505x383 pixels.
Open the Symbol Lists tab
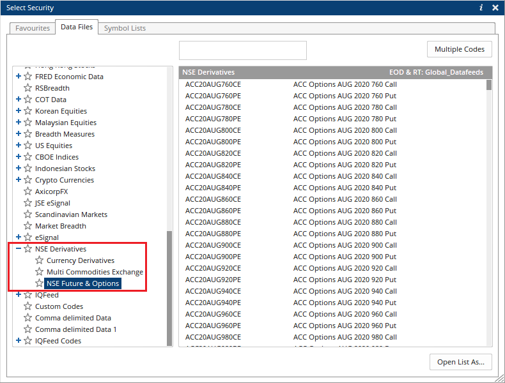click(x=125, y=28)
